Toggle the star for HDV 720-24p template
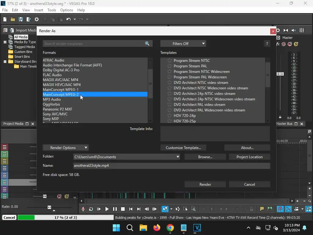The width and height of the screenshot is (313, 235). point(169,115)
